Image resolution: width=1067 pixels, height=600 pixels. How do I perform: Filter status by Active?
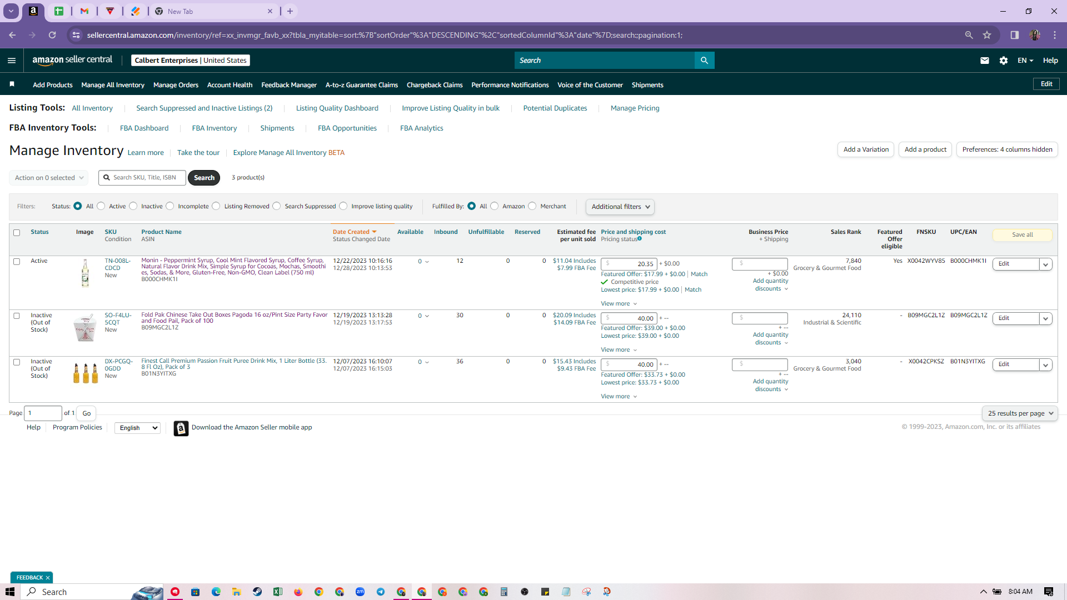[101, 206]
